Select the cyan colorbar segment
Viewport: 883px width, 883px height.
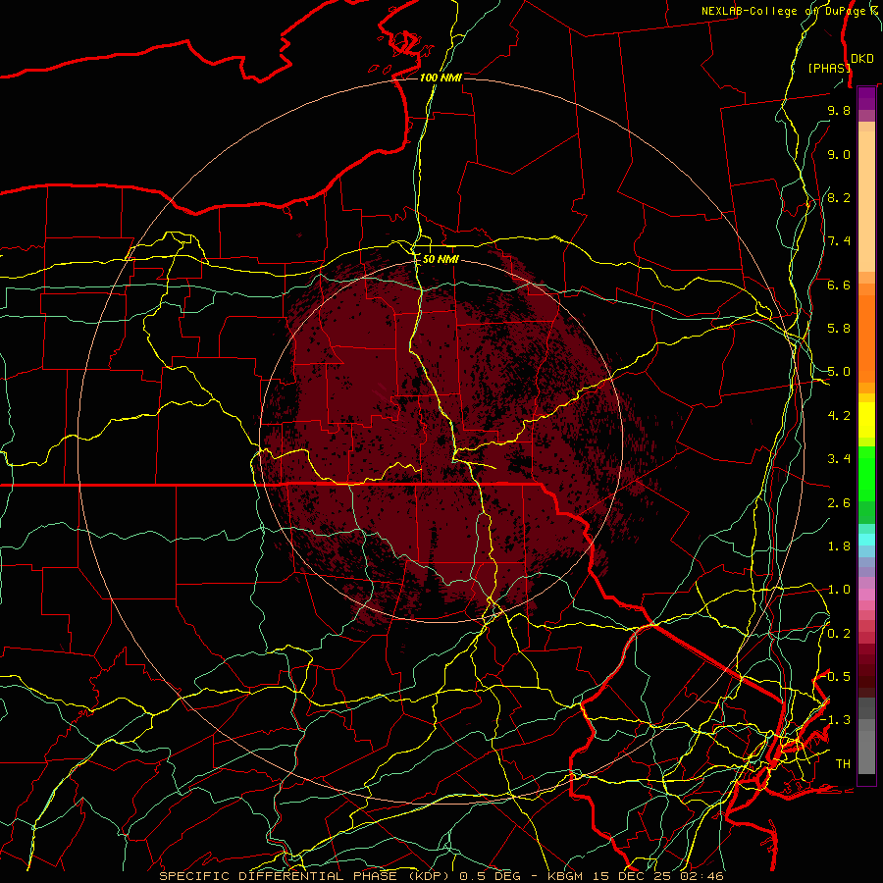click(x=866, y=540)
